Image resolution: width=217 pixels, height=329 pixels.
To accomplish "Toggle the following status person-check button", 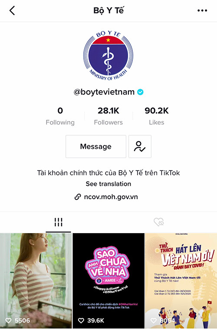I will (x=140, y=146).
